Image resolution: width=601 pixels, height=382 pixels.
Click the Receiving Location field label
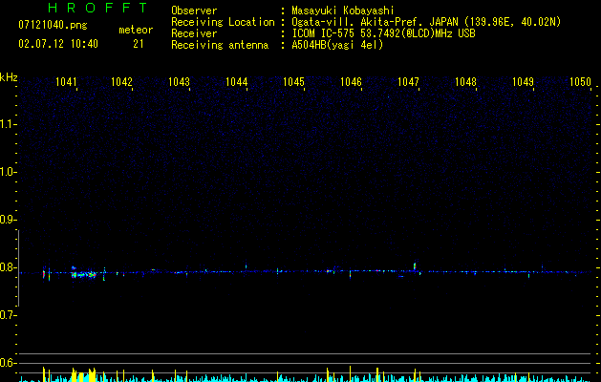[x=223, y=22]
